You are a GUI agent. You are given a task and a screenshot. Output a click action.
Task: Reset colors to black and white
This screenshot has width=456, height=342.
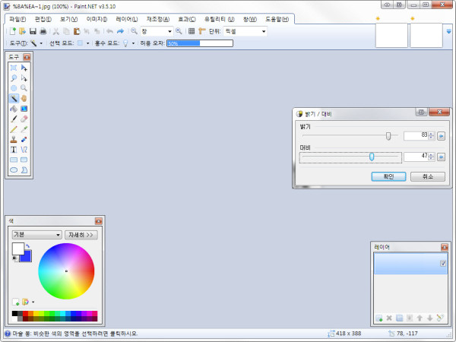coord(15,259)
